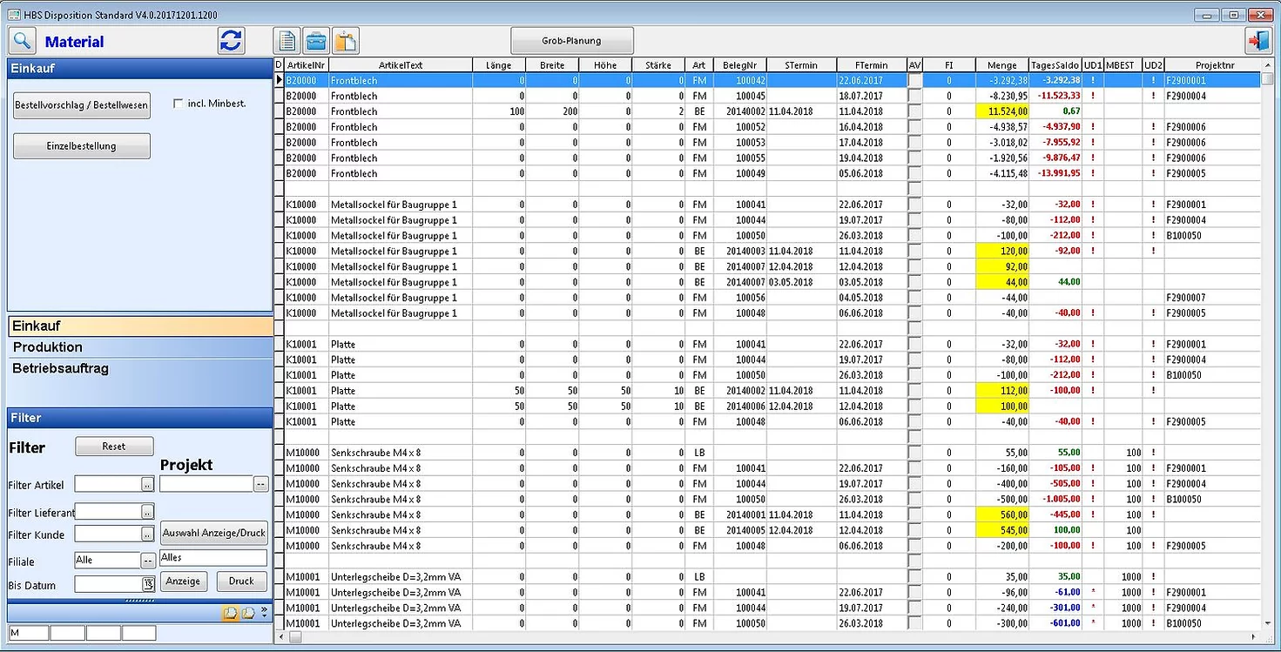Click the blue briefcase toolbar icon

pyautogui.click(x=316, y=41)
